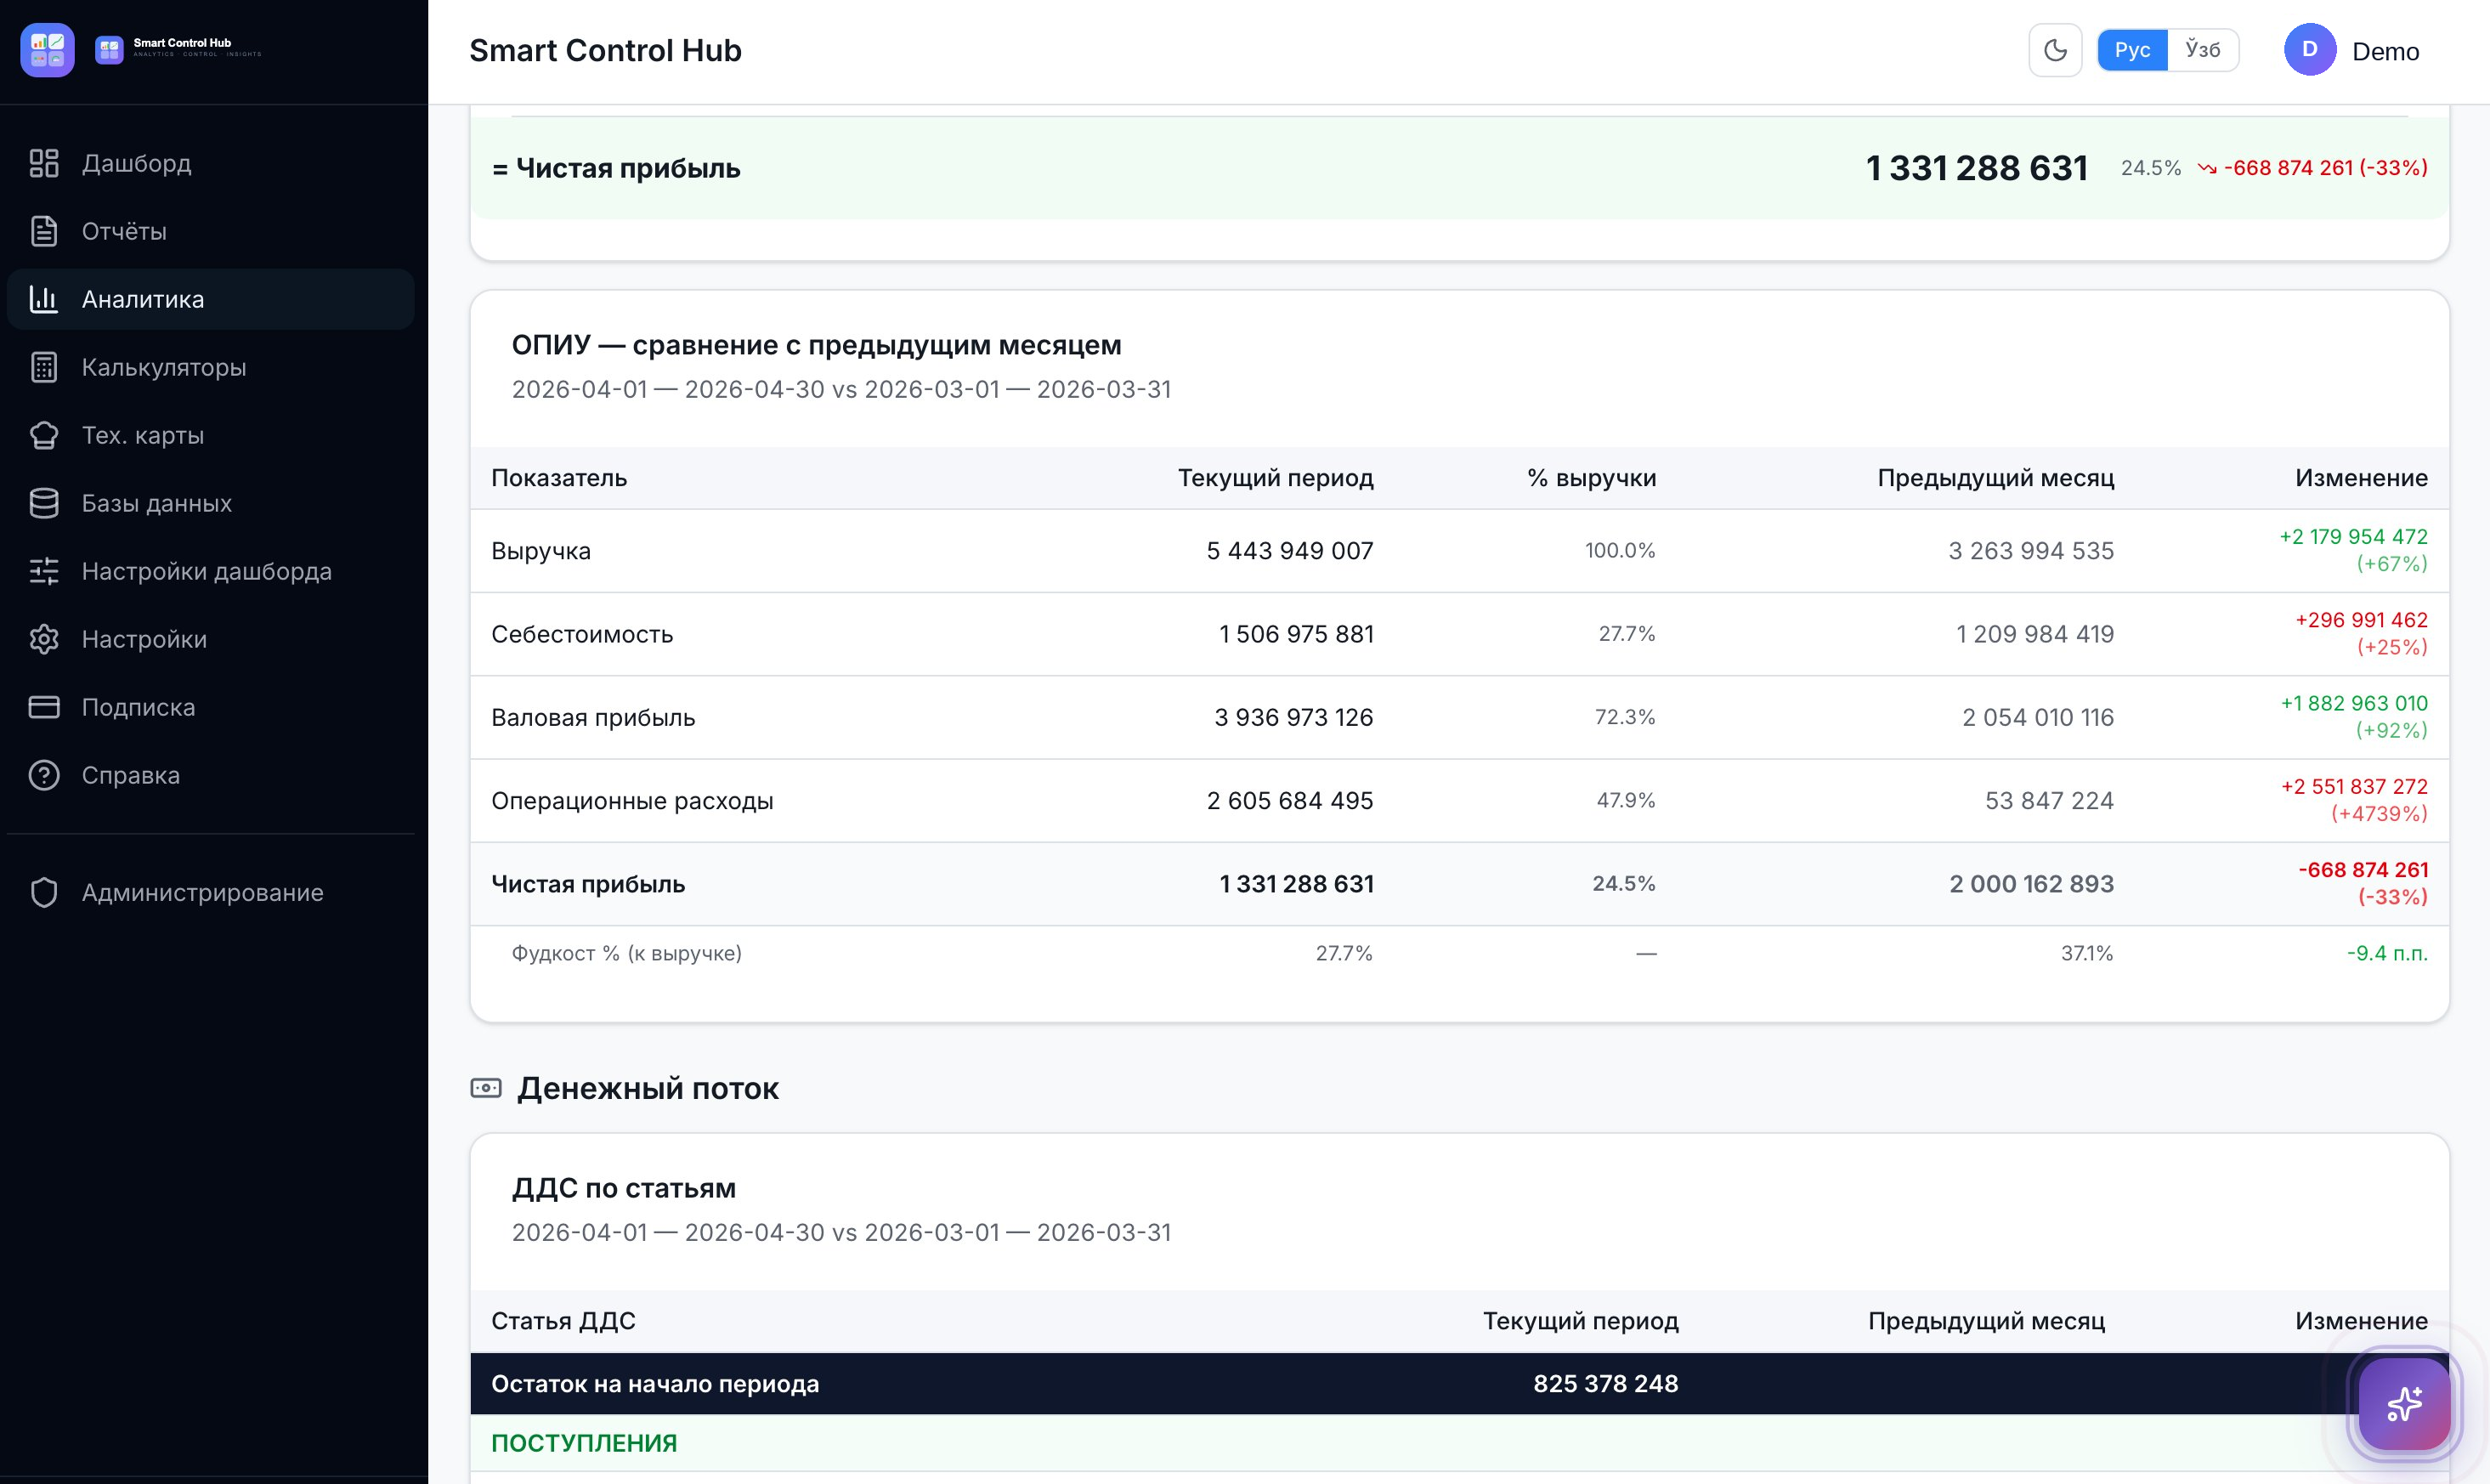Screen dimensions: 2490x1484
Task: Click the Отчёты document icon
Action: click(44, 231)
